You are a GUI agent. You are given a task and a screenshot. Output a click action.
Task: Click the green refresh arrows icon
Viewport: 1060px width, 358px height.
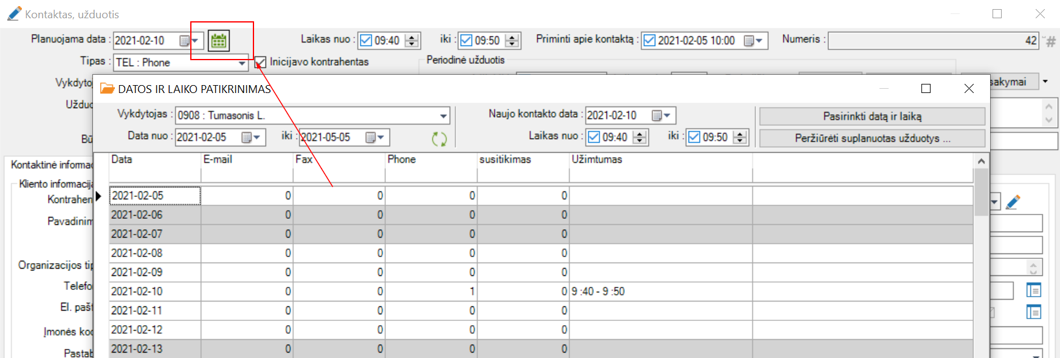click(439, 139)
